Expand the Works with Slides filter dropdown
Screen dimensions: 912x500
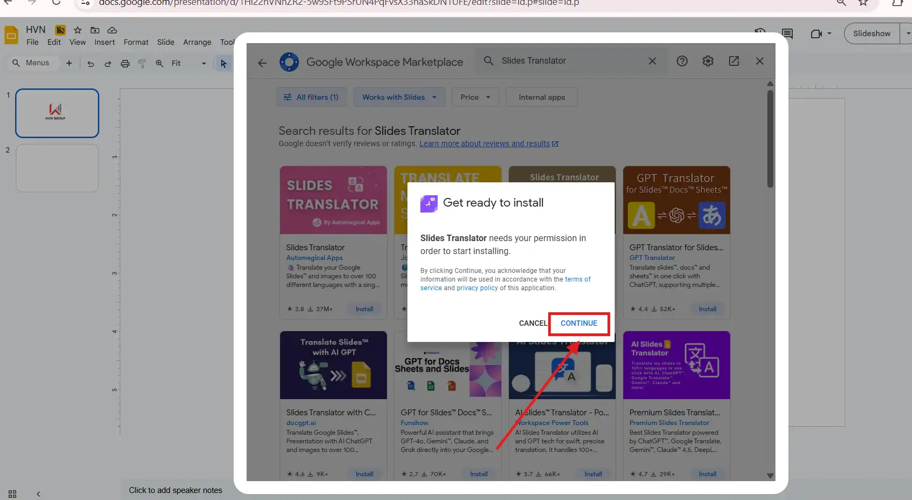click(399, 97)
